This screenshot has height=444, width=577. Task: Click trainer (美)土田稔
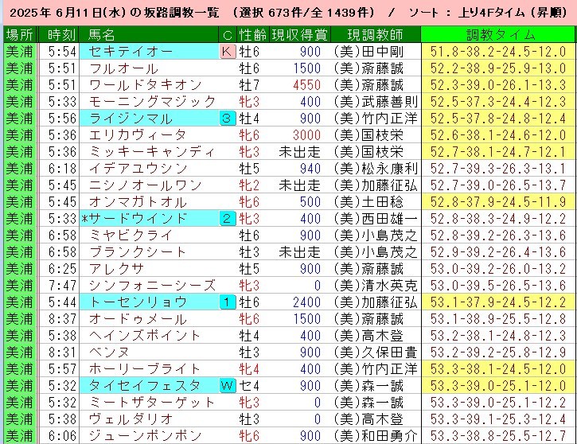tap(368, 202)
